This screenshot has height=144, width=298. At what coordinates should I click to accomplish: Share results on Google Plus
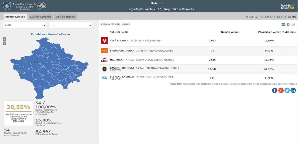coord(281,90)
